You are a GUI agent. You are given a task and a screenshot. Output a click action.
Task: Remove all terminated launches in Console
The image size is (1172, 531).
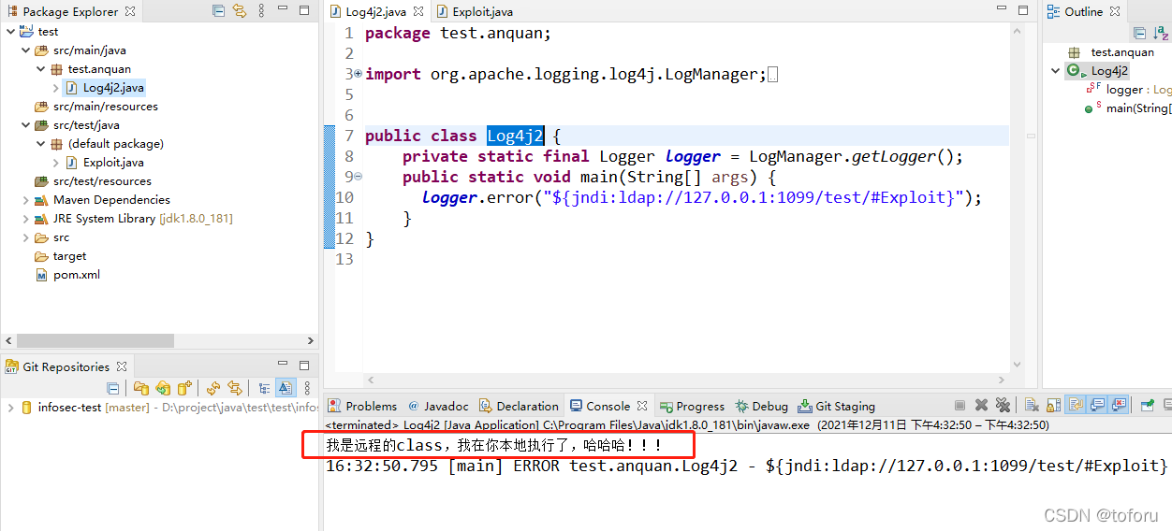pos(1003,406)
